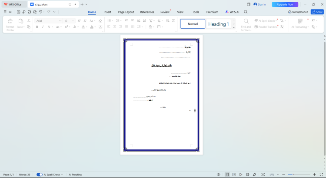Click the vertical scrollbar of the document
The width and height of the screenshot is (326, 178).
click(x=325, y=99)
